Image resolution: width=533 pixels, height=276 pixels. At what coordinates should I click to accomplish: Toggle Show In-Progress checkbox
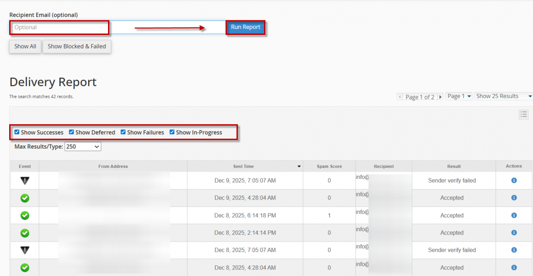click(172, 132)
